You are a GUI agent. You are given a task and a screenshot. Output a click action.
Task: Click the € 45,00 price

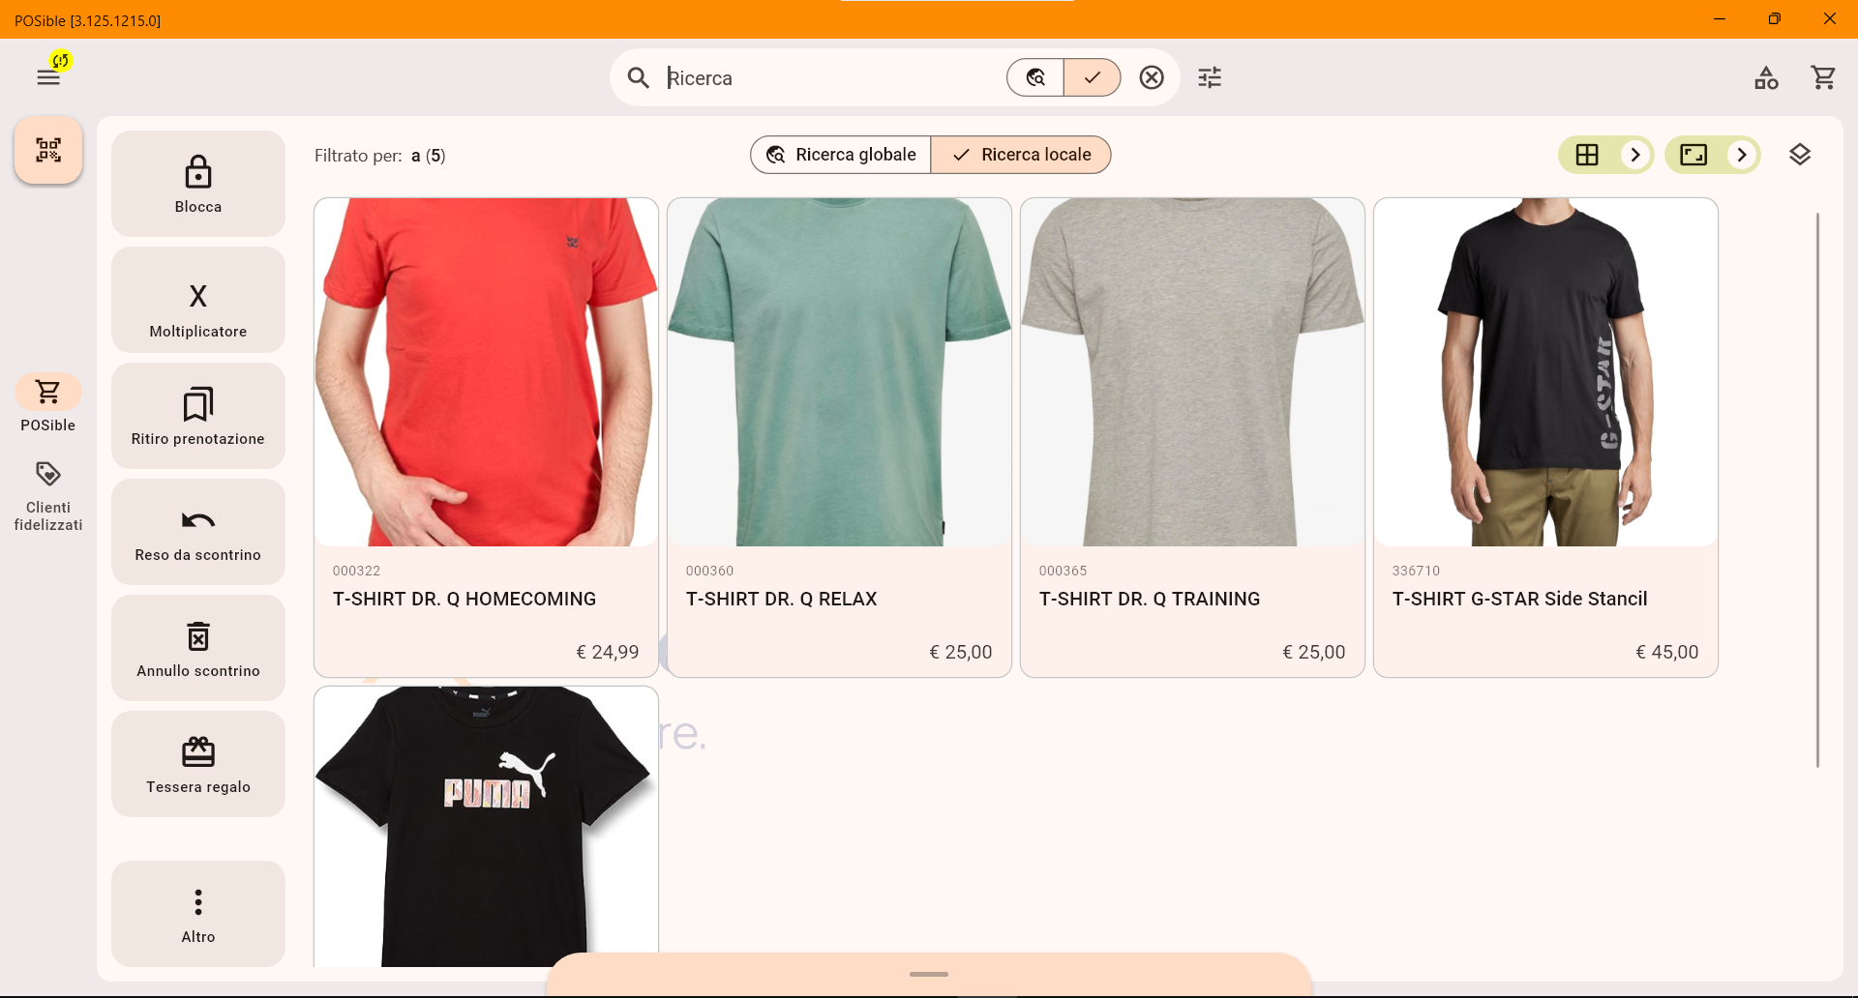coord(1667,652)
